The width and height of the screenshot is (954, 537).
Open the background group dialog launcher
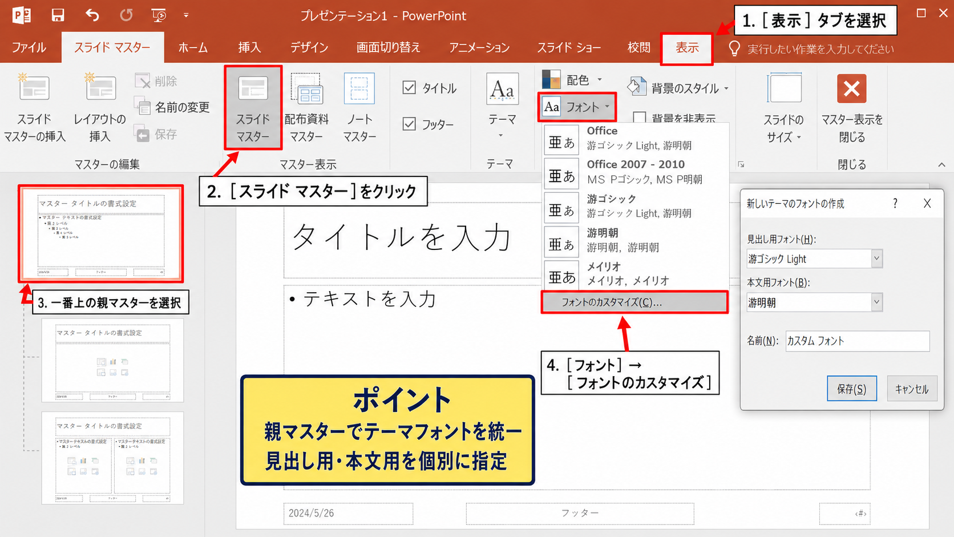tap(741, 164)
